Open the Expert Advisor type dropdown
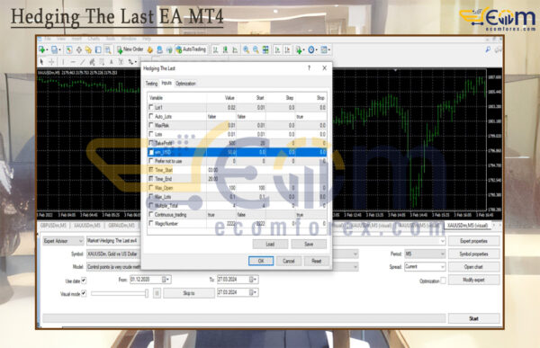Screen dimensions: 540x348 click(x=63, y=241)
